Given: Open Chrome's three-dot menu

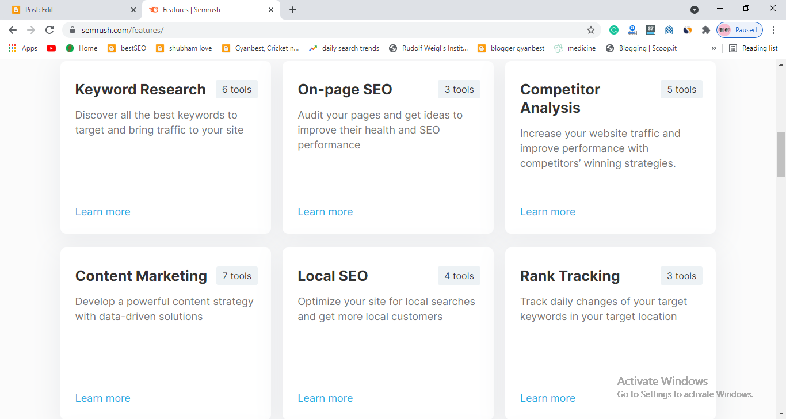Looking at the screenshot, I should coord(774,30).
